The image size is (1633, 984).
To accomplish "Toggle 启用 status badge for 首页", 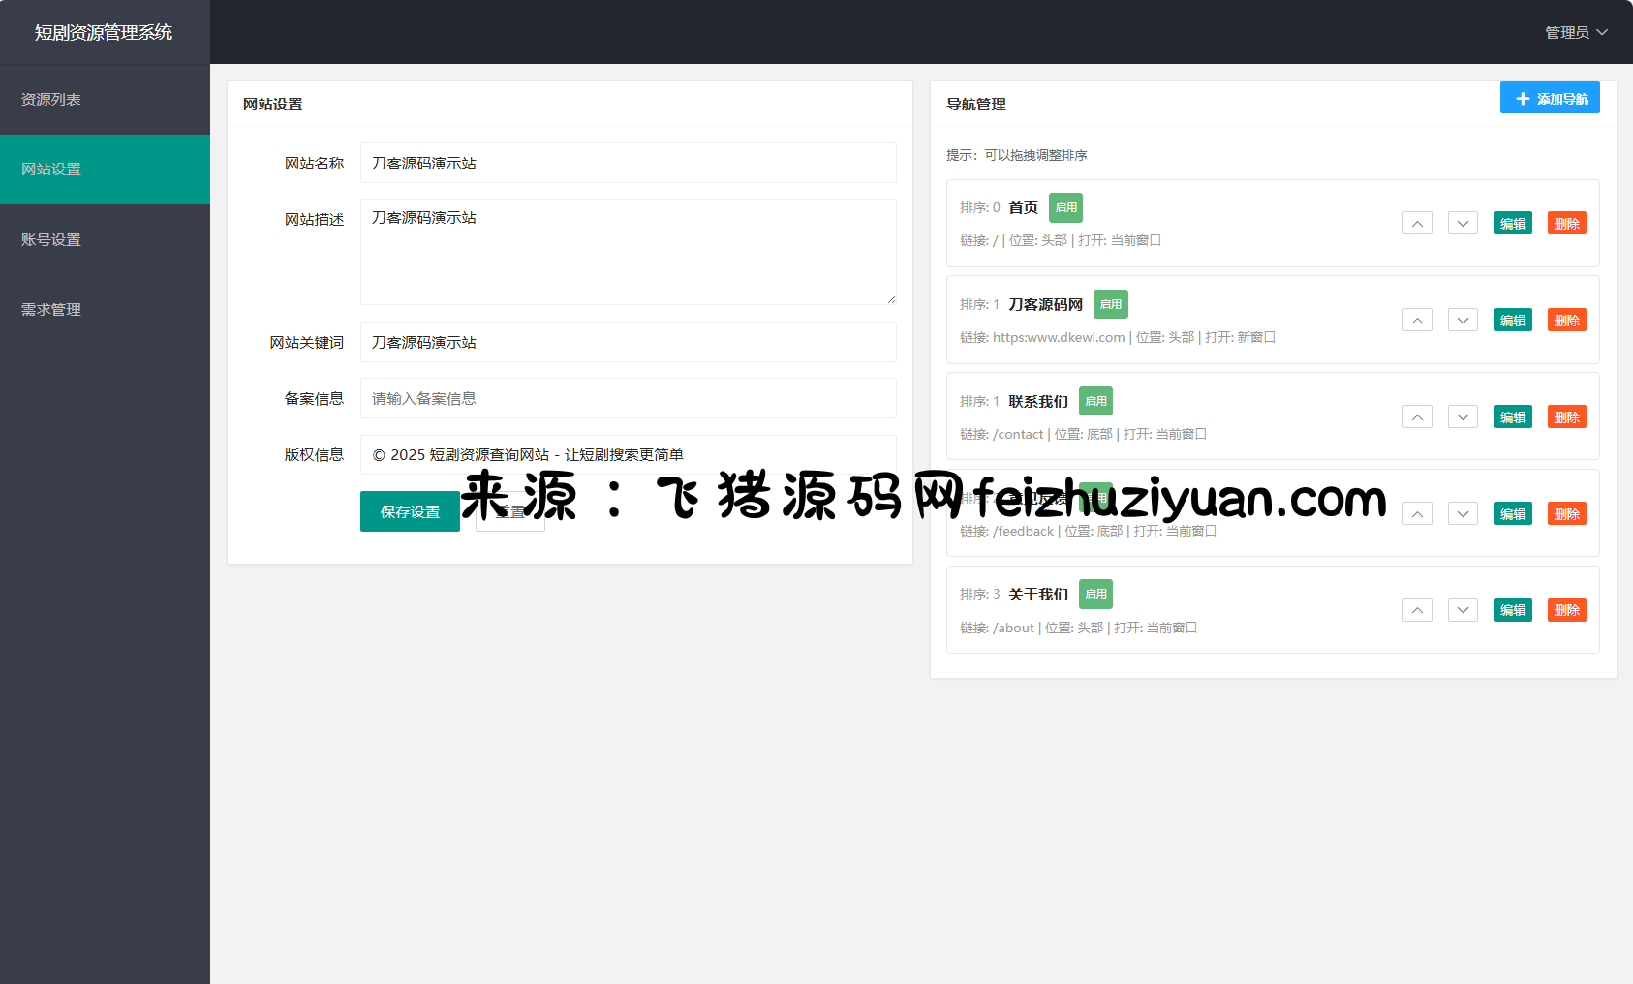I will coord(1065,207).
